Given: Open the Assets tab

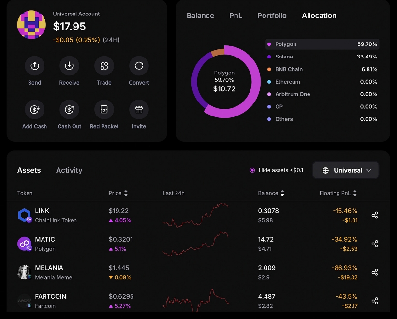Looking at the screenshot, I should coord(29,170).
